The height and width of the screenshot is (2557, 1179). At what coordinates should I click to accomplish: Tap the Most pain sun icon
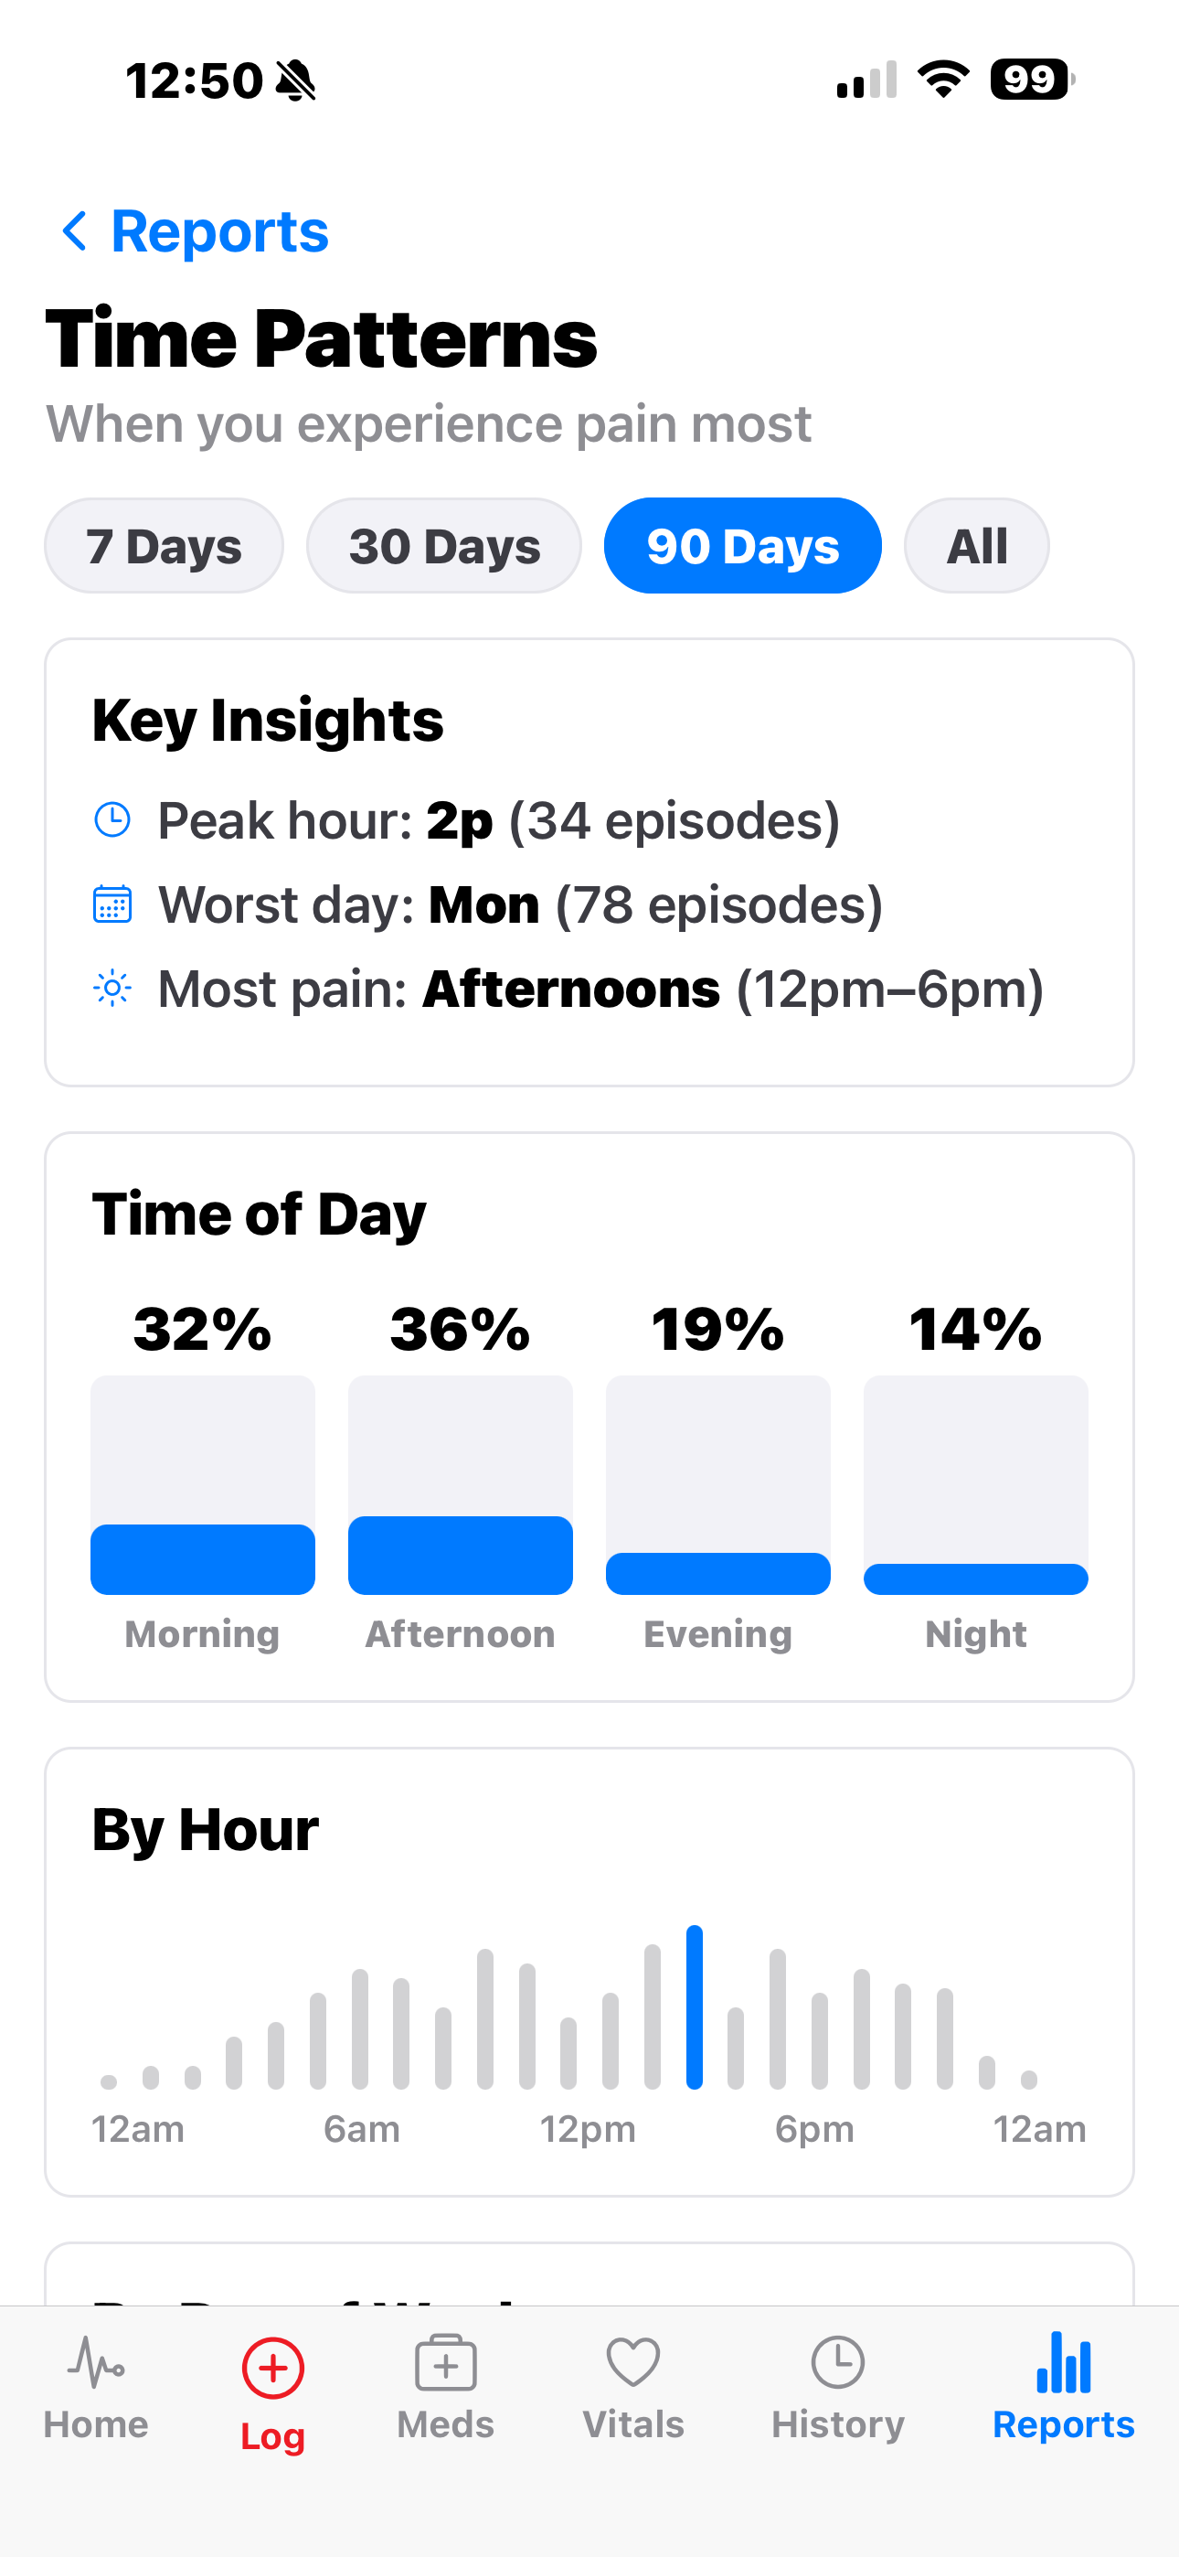112,989
